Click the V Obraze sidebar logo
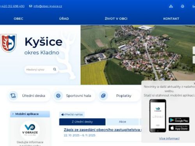This screenshot has width=195, height=146. coord(30,130)
